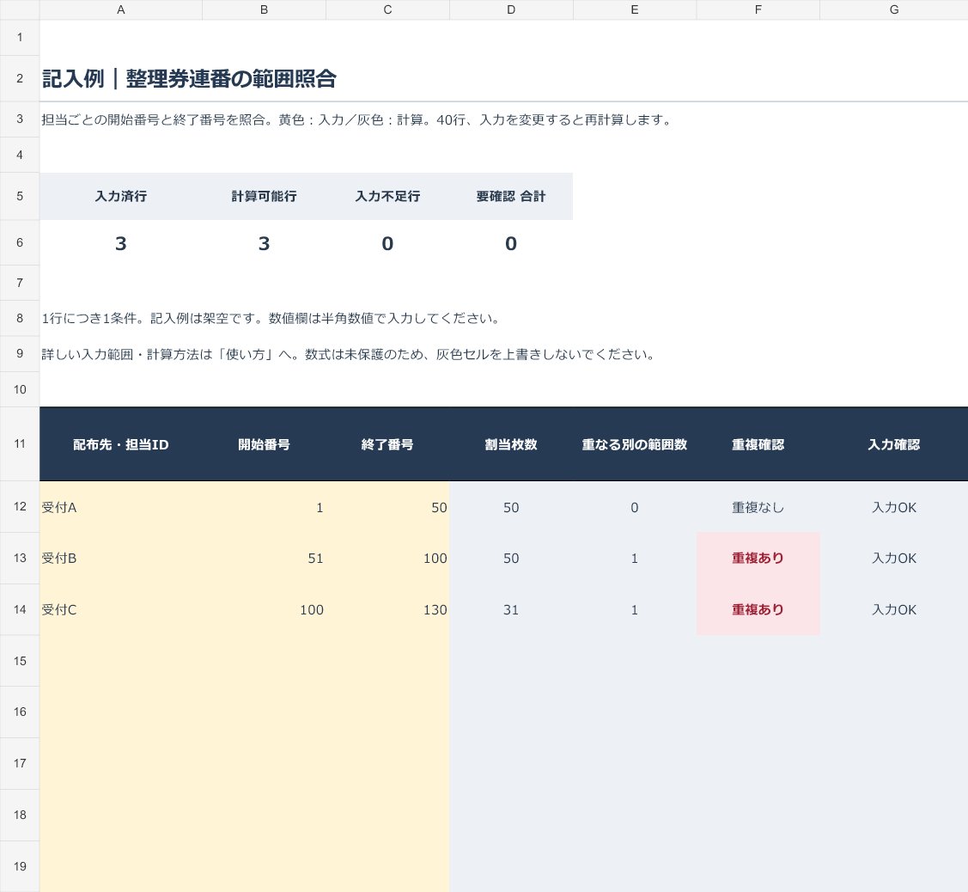
Task: Select column D header
Action: (x=511, y=10)
